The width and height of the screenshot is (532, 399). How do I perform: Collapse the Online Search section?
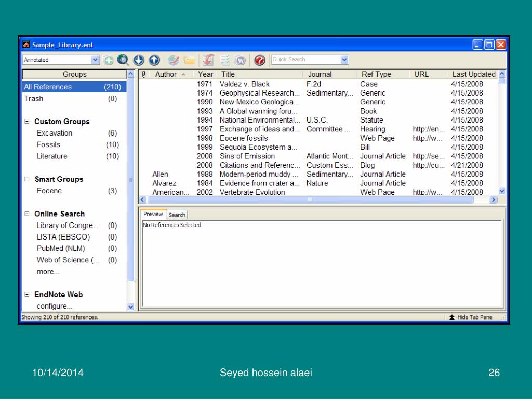click(27, 214)
